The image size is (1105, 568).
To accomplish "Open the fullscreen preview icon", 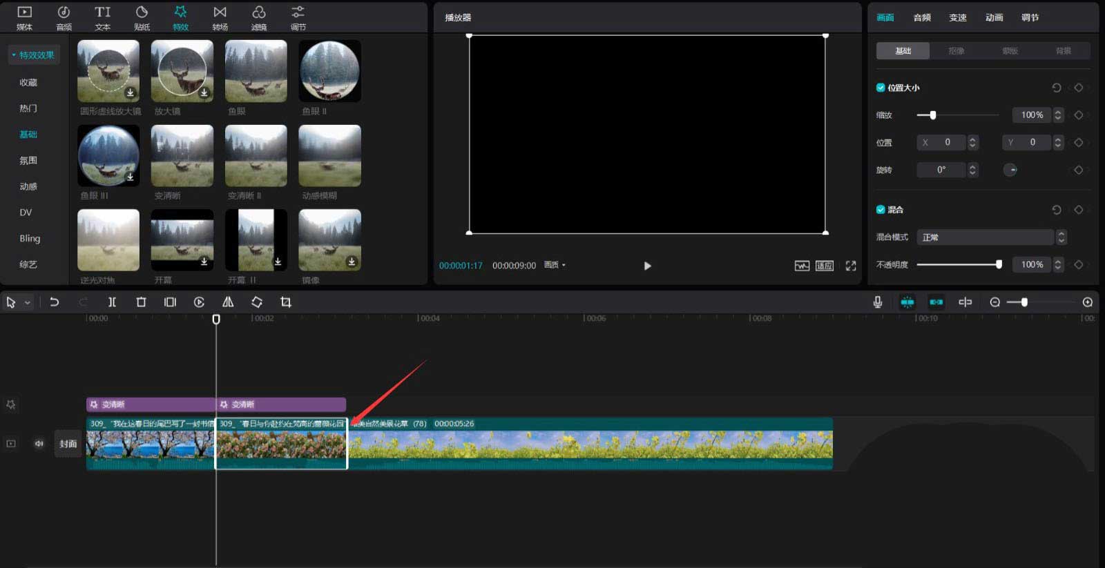I will coord(851,266).
